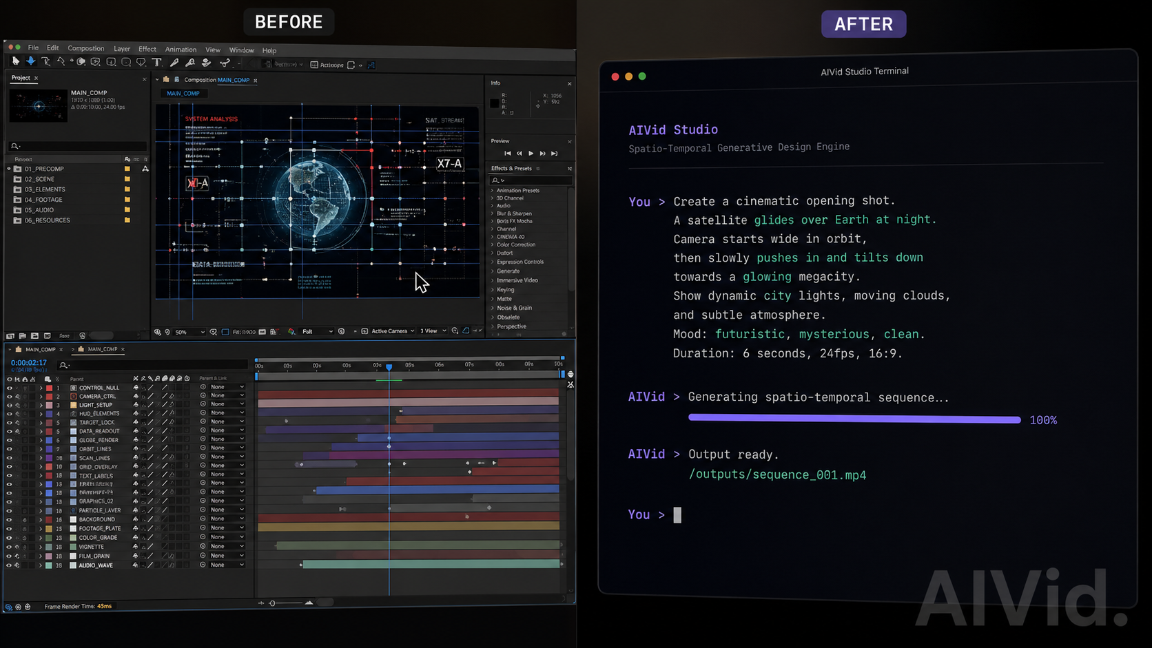Click first icon in timeline bottom-left corner
The width and height of the screenshot is (1152, 648).
(9, 607)
